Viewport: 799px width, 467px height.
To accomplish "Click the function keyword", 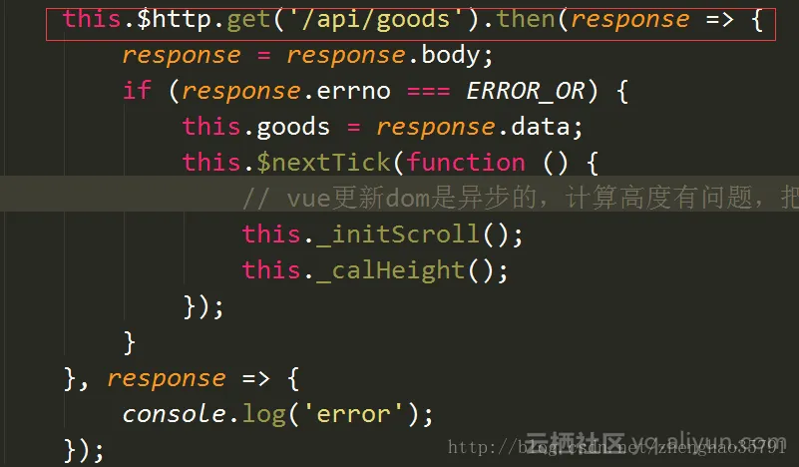I will pos(466,162).
